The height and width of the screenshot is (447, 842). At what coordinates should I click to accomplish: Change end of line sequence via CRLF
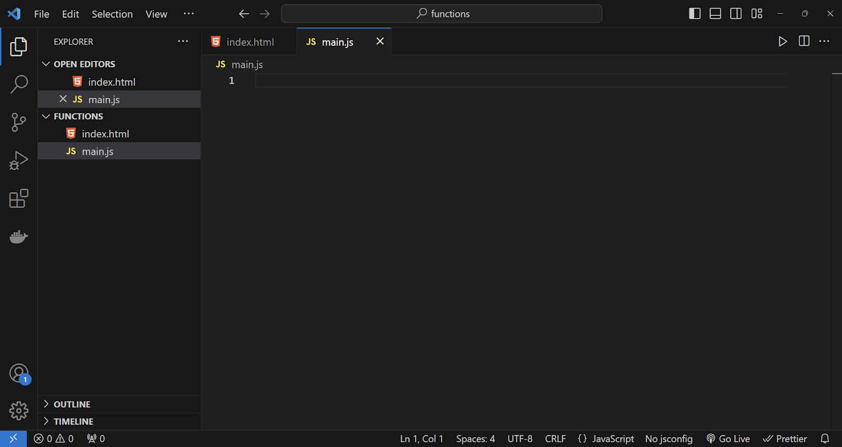point(555,439)
